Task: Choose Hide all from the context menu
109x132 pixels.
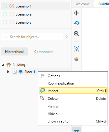Action: coord(73,114)
